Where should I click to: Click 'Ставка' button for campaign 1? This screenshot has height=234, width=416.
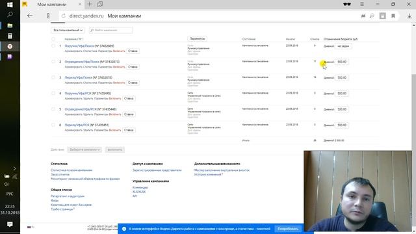133,51
